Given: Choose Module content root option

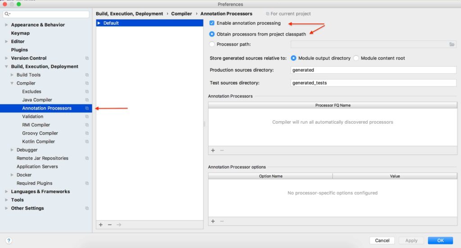Looking at the screenshot, I should 356,58.
